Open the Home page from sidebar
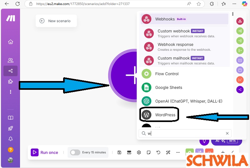The image size is (250, 168). [x=11, y=42]
